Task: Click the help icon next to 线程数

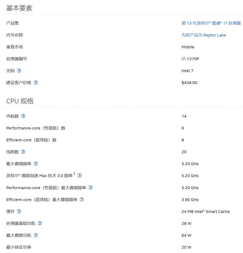Action: [x=23, y=152]
